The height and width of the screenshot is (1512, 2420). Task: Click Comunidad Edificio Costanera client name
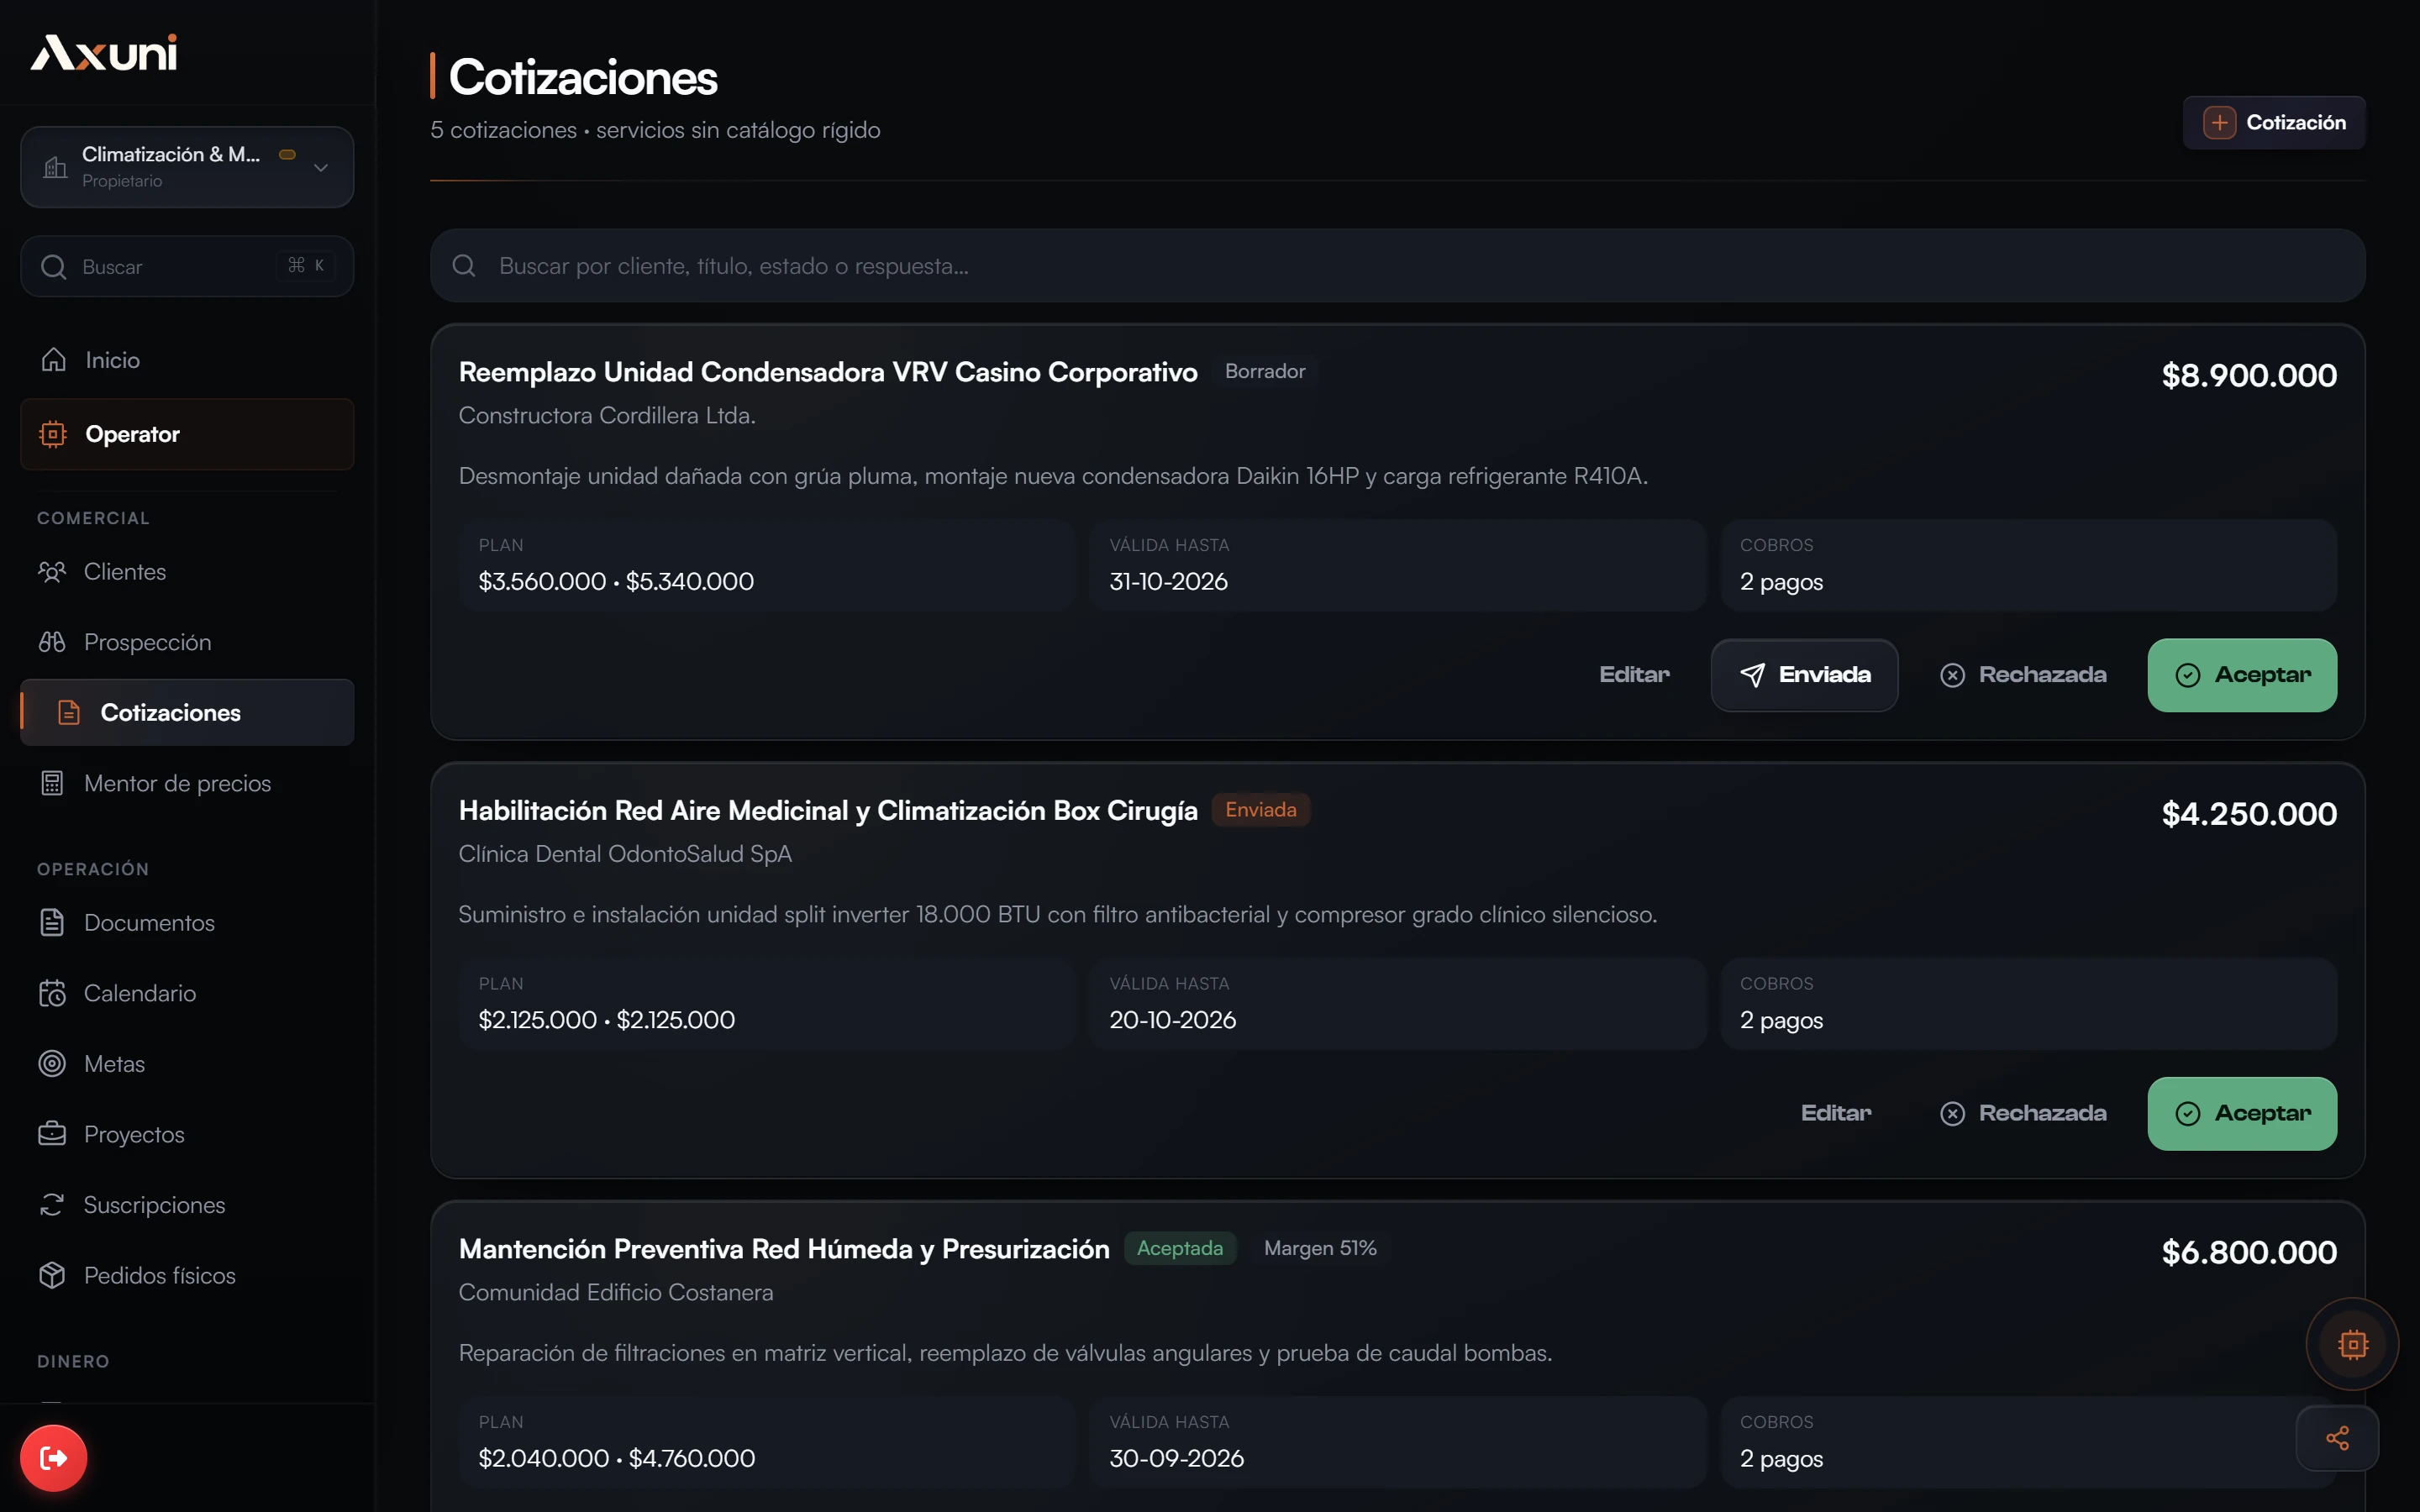[x=616, y=1292]
